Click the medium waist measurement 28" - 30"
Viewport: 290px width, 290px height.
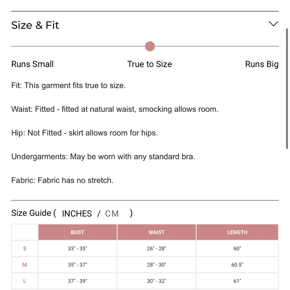(x=157, y=265)
